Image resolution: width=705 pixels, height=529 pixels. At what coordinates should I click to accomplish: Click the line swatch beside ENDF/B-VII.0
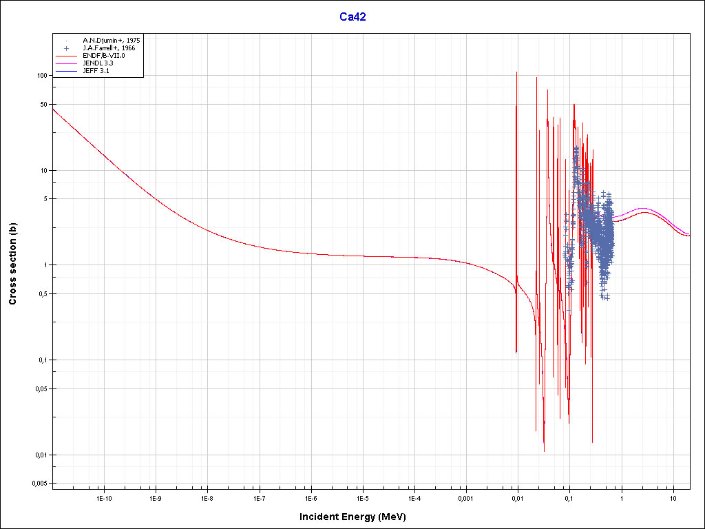66,56
